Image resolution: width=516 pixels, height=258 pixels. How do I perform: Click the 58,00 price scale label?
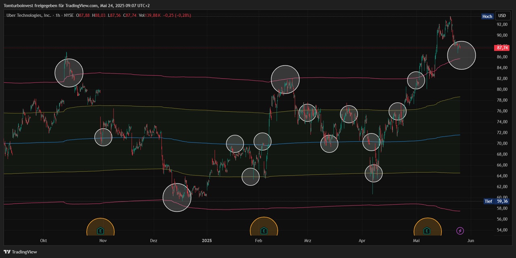pos(502,208)
